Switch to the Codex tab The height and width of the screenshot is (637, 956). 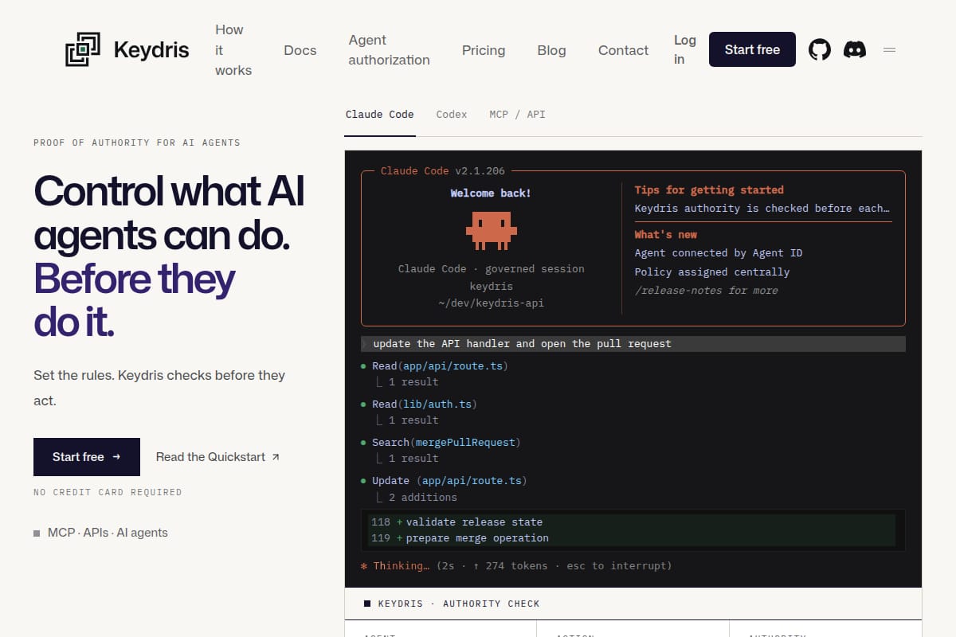click(452, 115)
